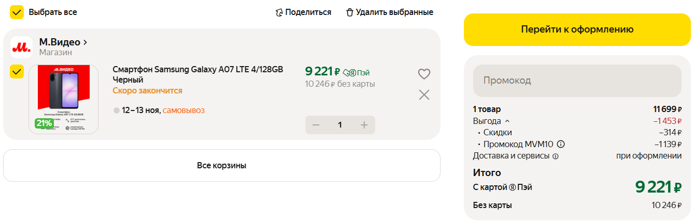The width and height of the screenshot is (694, 222).
Task: Show info about promo code MVM10
Action: (561, 145)
